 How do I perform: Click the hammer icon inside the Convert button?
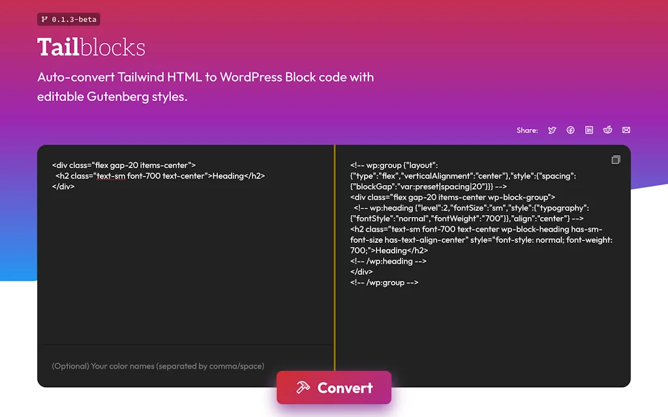click(301, 388)
